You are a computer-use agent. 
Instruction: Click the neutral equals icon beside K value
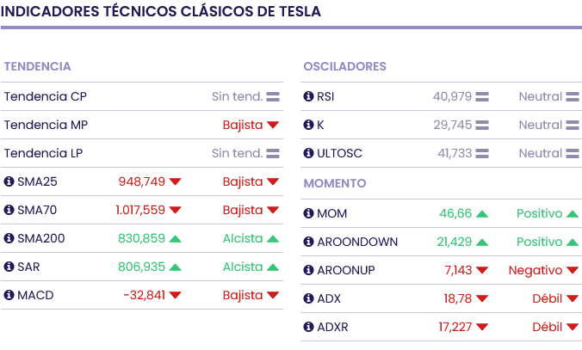(482, 125)
